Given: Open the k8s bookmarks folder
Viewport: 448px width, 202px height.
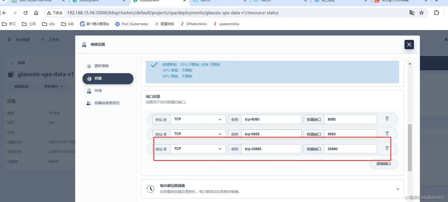Looking at the screenshot, I should point(48,24).
